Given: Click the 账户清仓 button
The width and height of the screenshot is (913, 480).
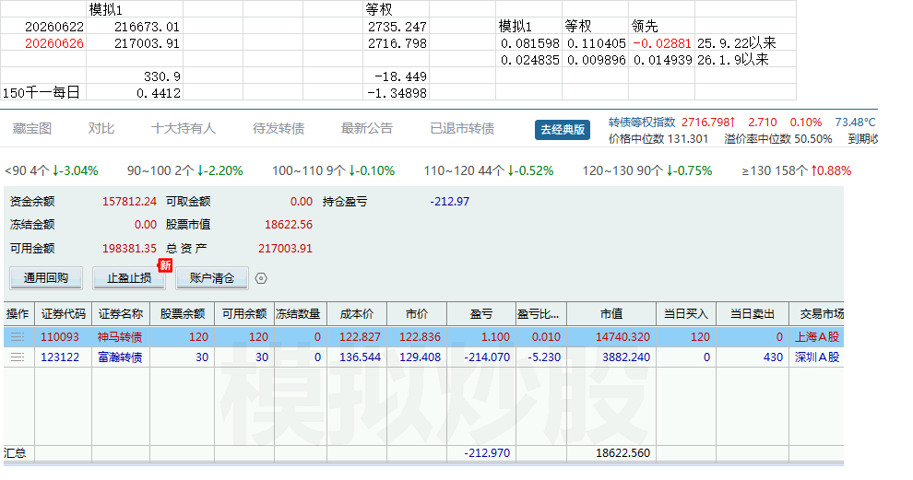Looking at the screenshot, I should coord(212,278).
